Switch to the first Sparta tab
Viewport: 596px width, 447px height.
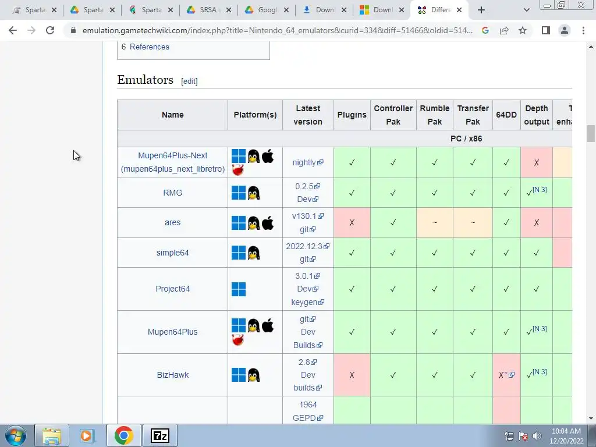(x=34, y=10)
